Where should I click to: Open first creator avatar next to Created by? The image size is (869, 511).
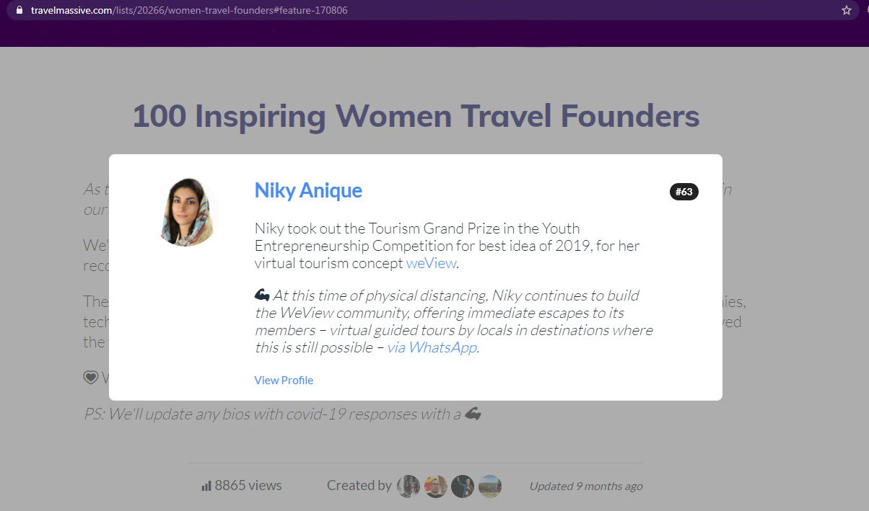pyautogui.click(x=409, y=486)
